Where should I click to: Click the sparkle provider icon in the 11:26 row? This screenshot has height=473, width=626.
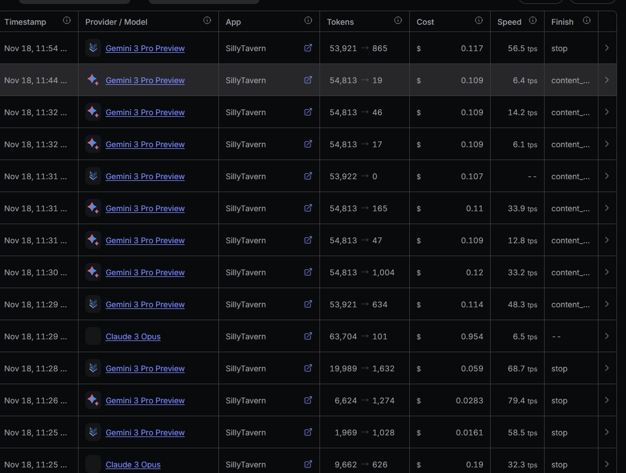pos(93,400)
